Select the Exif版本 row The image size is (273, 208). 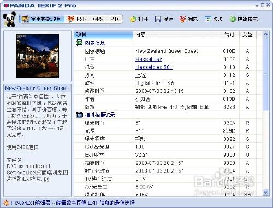168,155
